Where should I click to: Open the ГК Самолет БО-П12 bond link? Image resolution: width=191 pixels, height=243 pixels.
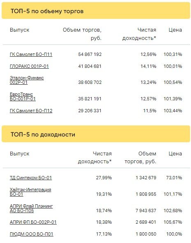[31, 111]
